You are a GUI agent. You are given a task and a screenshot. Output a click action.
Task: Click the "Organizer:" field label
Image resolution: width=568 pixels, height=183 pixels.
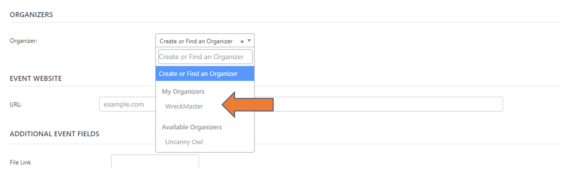23,41
